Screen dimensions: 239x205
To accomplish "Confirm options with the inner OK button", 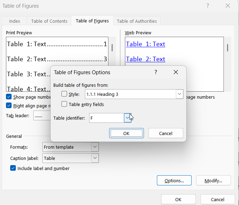I will click(126, 133).
